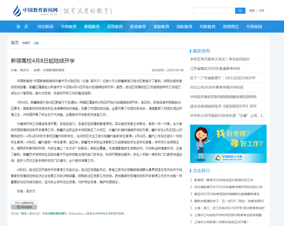
Task: Open 国际教育 from the navigation bar
Action: (x=184, y=27)
